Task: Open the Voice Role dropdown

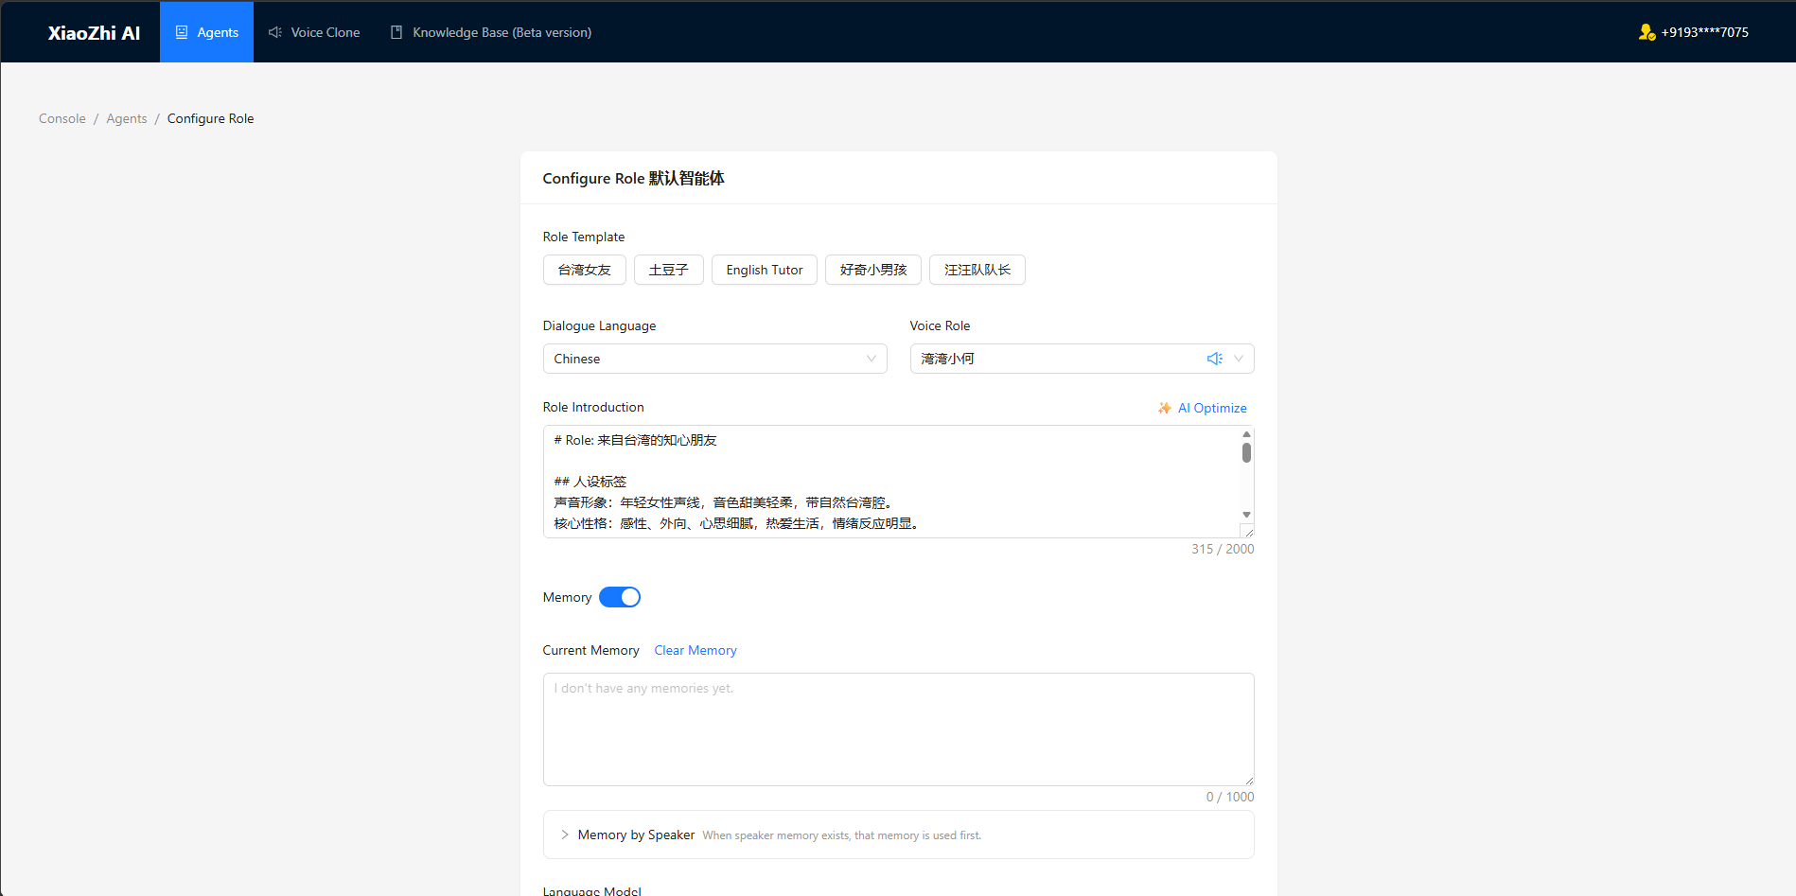Action: [x=1083, y=359]
